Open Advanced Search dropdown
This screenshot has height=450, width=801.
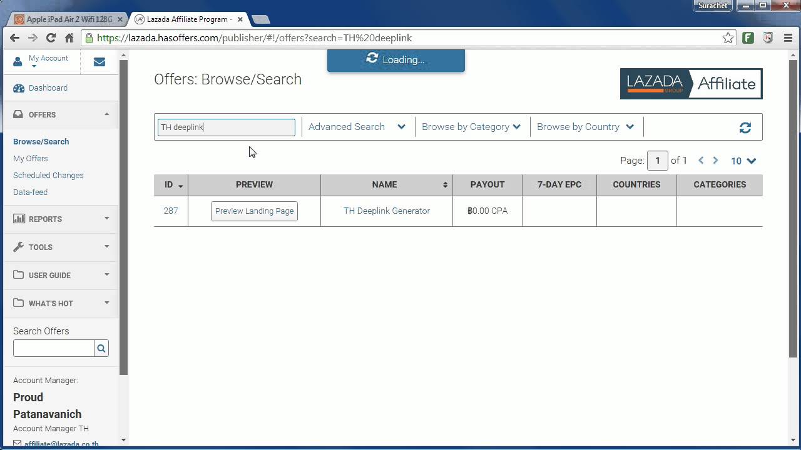[357, 127]
